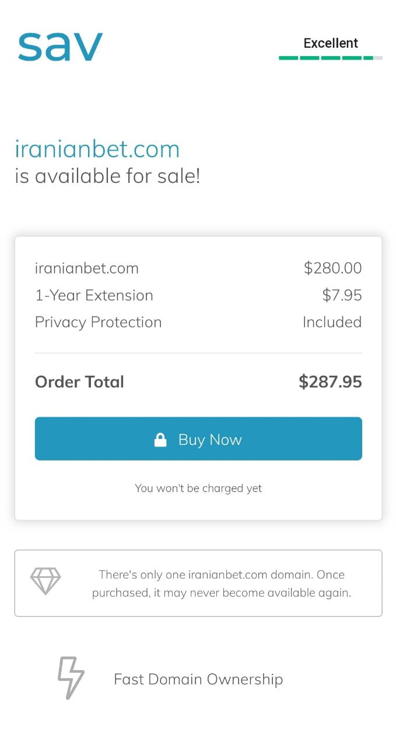Click the only one domain notice text
Viewport: 396px width, 748px height.
[222, 584]
